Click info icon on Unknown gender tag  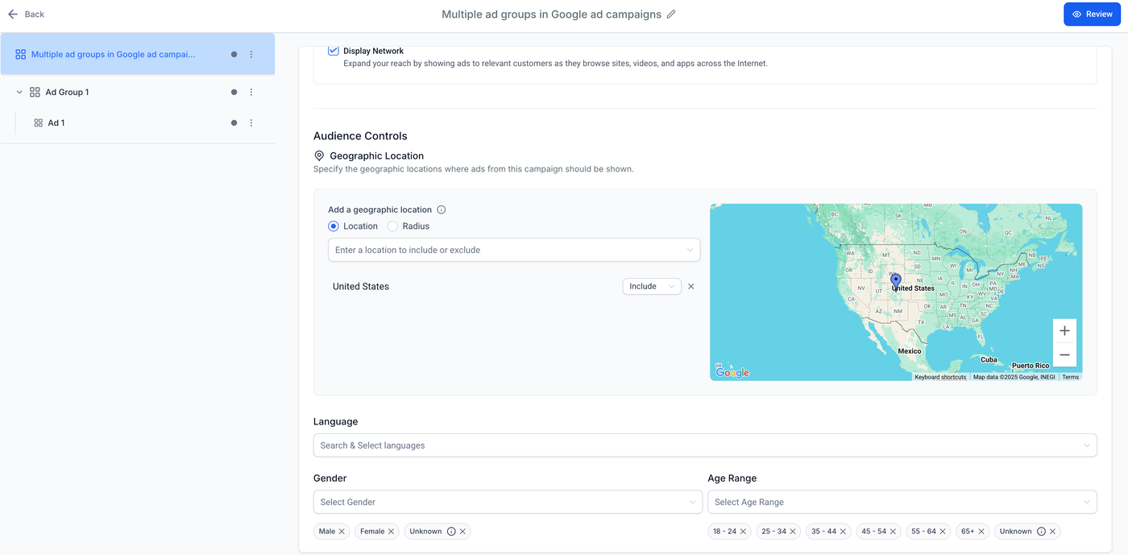click(451, 532)
